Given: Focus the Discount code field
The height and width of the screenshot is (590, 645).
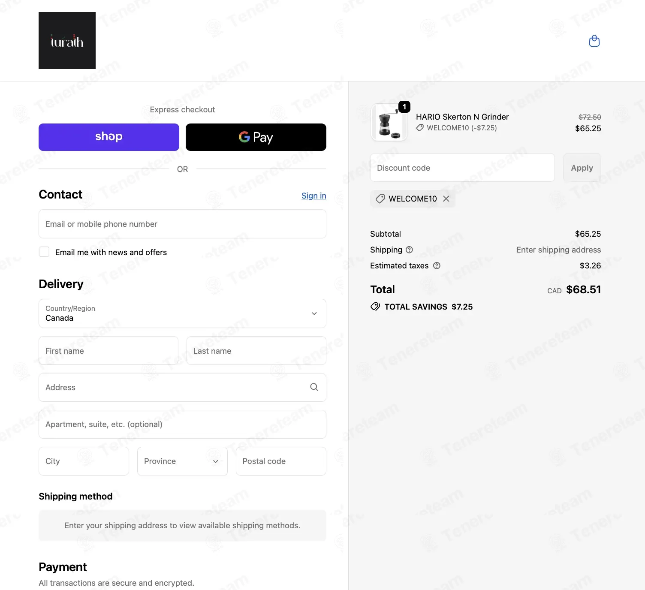Looking at the screenshot, I should click(462, 168).
